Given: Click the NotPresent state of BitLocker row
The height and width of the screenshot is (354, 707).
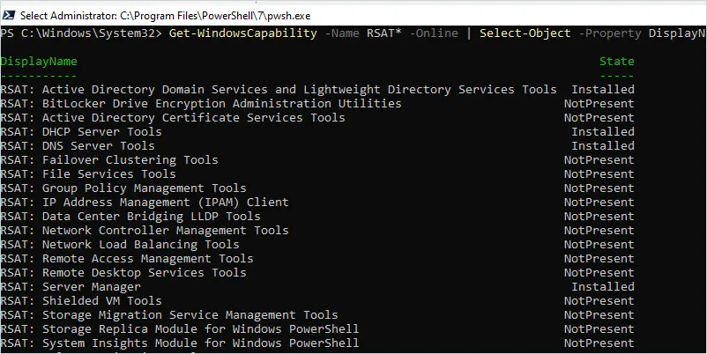Looking at the screenshot, I should (x=599, y=104).
